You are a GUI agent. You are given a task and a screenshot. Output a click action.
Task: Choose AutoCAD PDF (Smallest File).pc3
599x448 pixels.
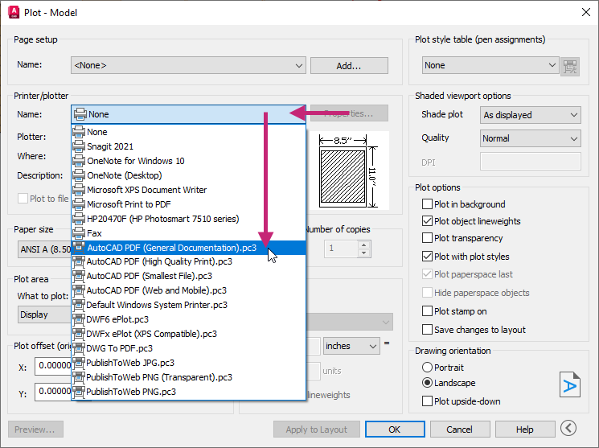pyautogui.click(x=189, y=276)
